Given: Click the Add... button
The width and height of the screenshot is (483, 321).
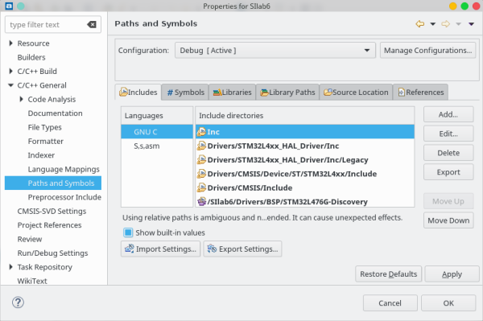Looking at the screenshot, I should 448,114.
